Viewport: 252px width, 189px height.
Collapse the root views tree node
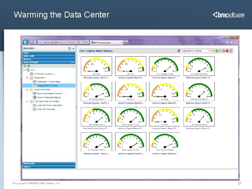click(x=24, y=70)
